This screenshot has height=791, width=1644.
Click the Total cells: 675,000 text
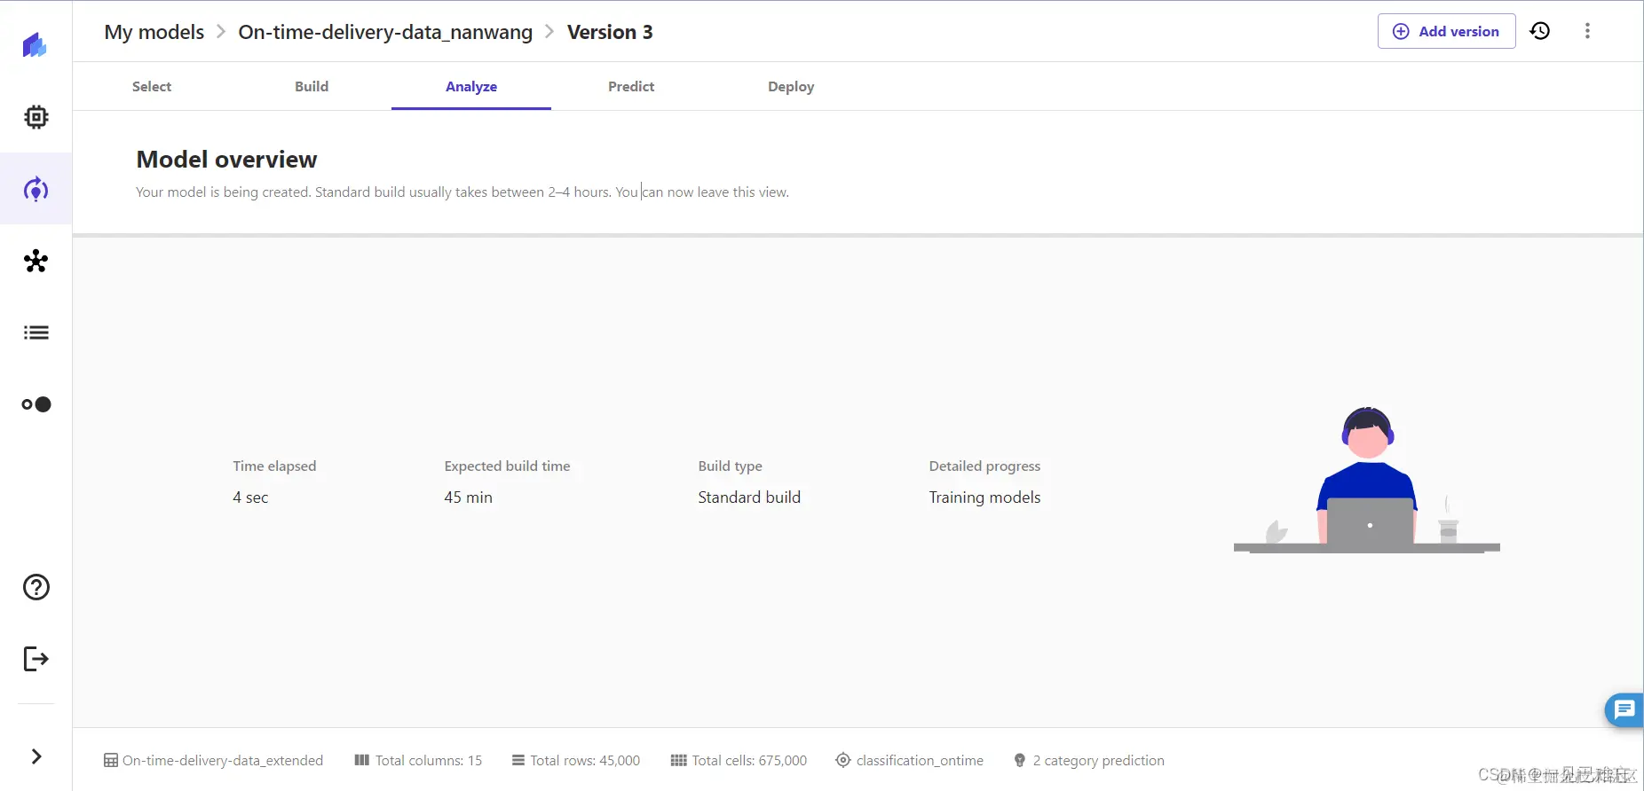tap(749, 760)
